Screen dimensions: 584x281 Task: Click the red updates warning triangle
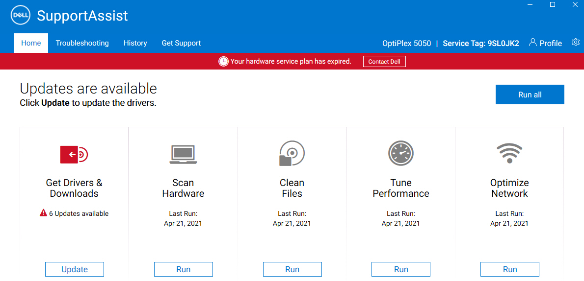pos(43,213)
